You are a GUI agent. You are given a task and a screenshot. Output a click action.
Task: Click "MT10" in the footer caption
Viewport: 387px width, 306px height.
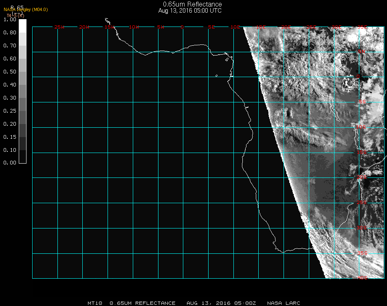[95, 303]
